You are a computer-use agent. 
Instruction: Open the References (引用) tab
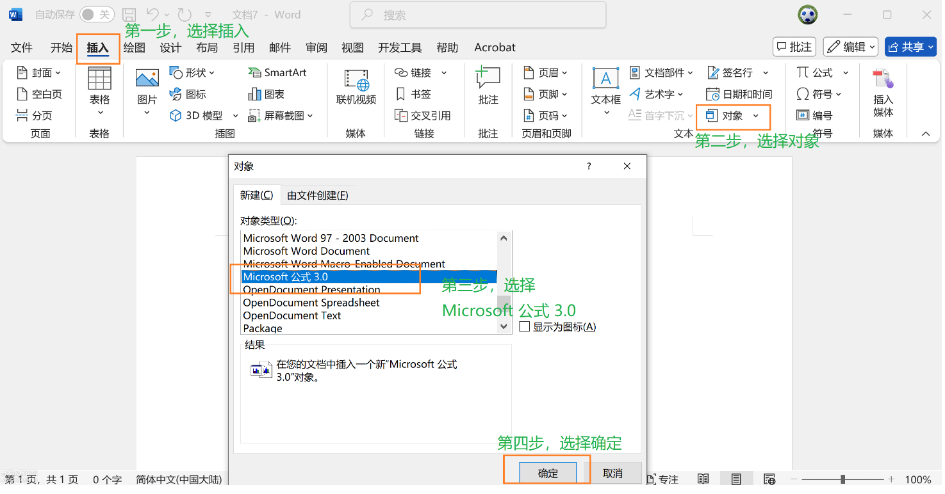[x=243, y=47]
